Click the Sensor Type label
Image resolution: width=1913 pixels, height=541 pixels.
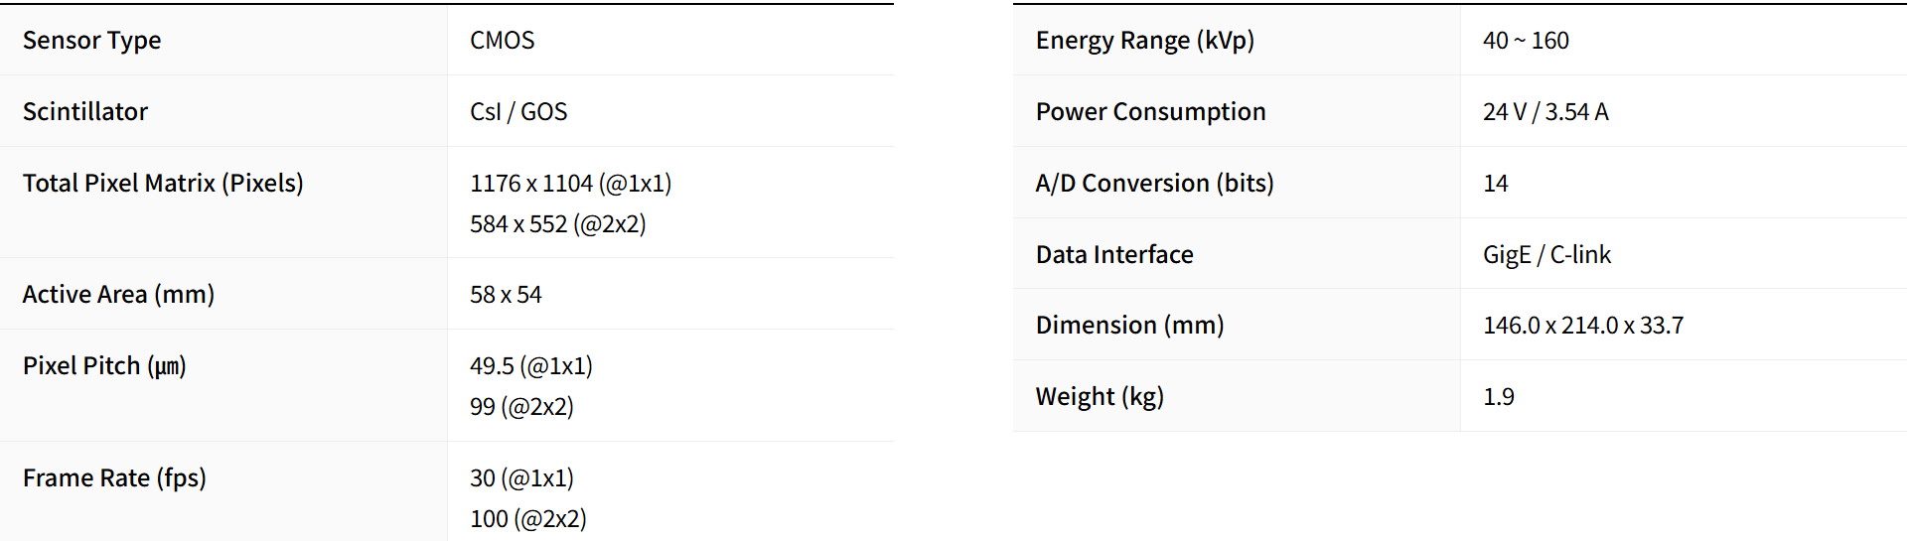coord(91,41)
